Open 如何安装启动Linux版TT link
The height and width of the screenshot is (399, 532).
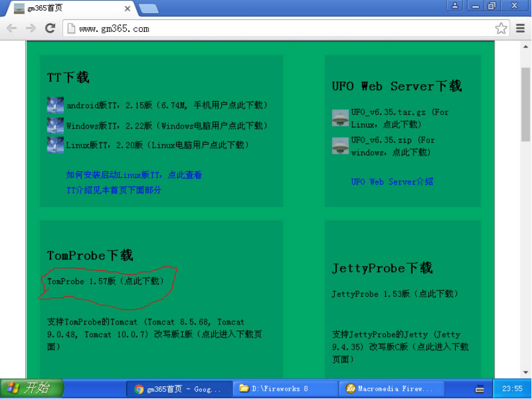pos(134,175)
